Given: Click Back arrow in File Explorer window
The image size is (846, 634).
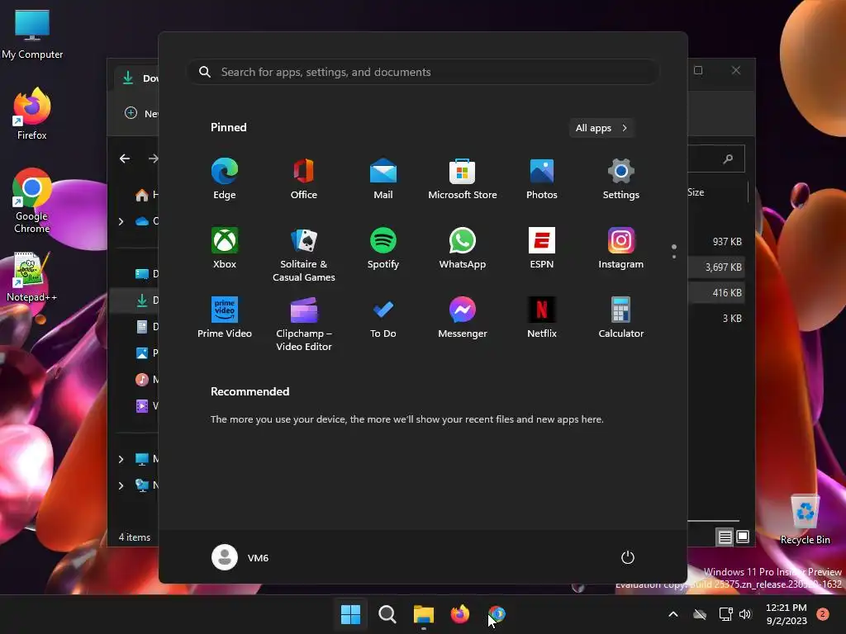Looking at the screenshot, I should pos(125,158).
